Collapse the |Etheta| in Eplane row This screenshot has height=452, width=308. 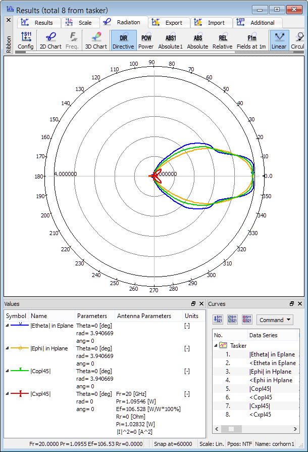pyautogui.click(x=7, y=326)
